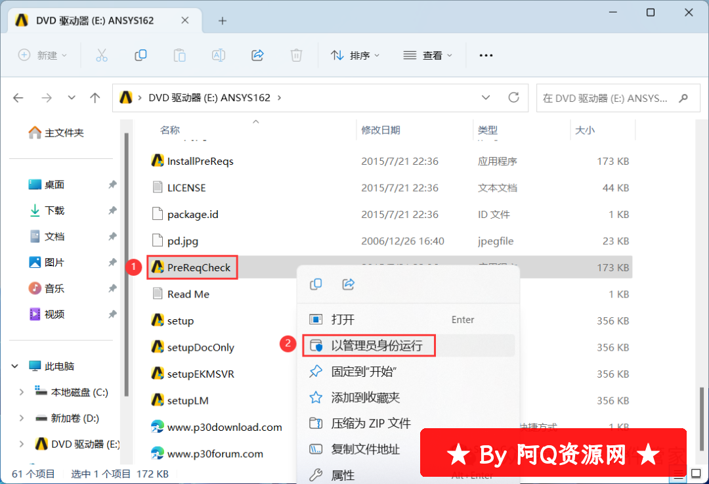This screenshot has width=709, height=484.
Task: Open 下载 in the sidebar
Action: pos(47,210)
